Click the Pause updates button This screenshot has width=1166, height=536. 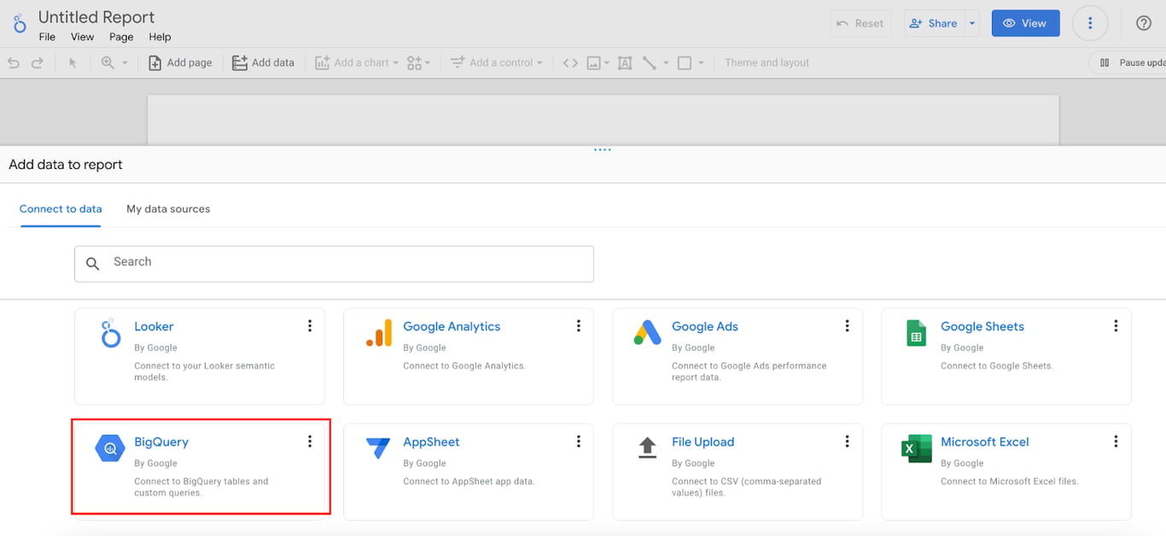1128,62
